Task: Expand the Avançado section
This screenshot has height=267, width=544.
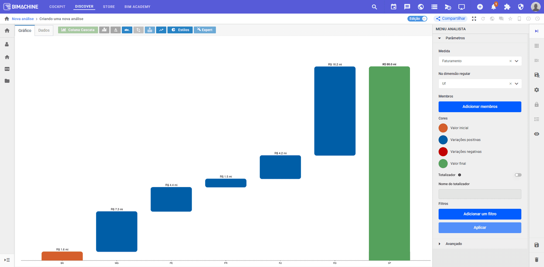Action: 453,244
